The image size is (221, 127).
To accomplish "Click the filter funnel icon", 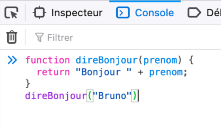I will (x=39, y=37).
